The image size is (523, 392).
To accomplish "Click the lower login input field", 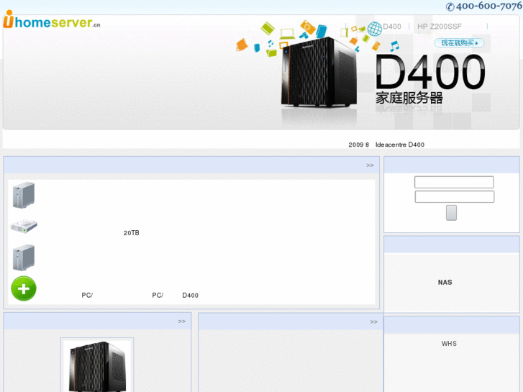I will point(454,197).
